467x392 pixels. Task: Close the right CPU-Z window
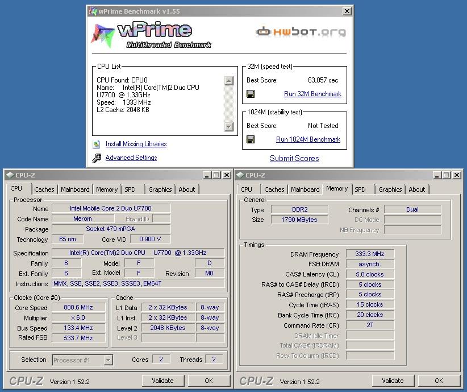[457, 175]
